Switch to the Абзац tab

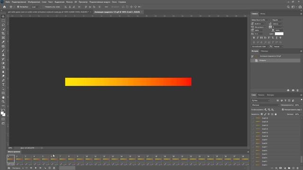coord(263,14)
